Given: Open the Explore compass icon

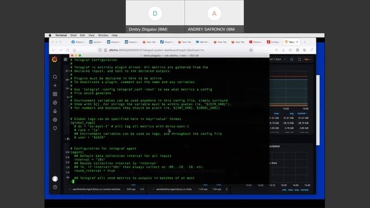Looking at the screenshot, I should (x=55, y=103).
